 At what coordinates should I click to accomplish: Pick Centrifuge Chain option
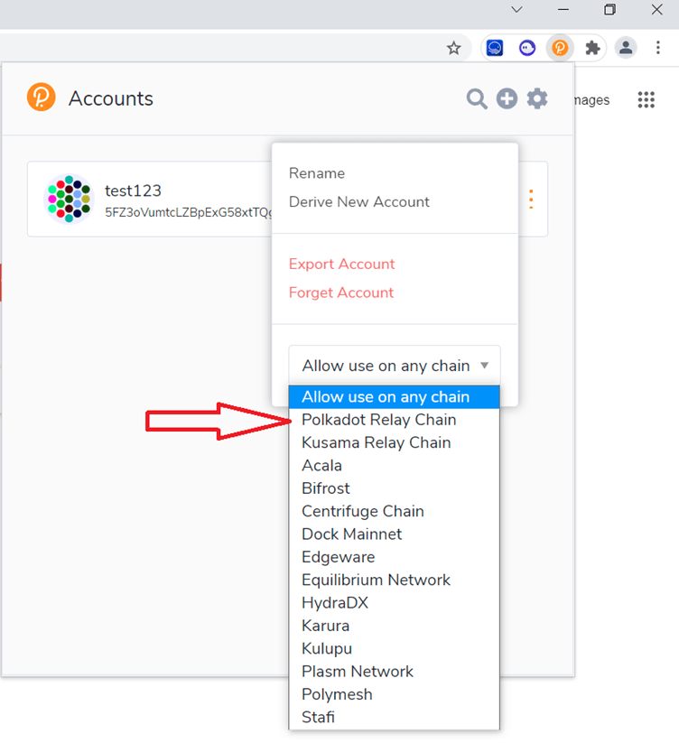[395, 511]
